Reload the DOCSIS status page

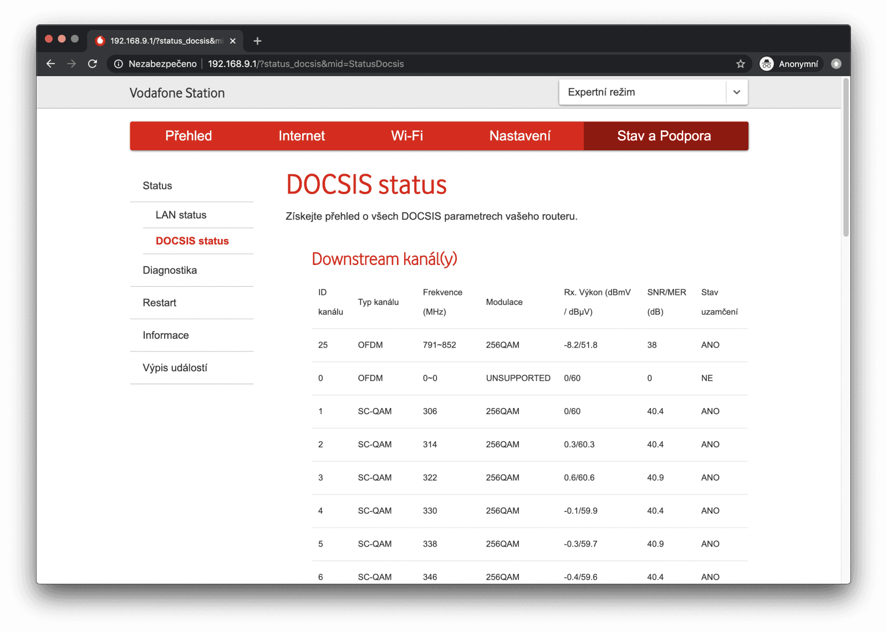(x=93, y=64)
